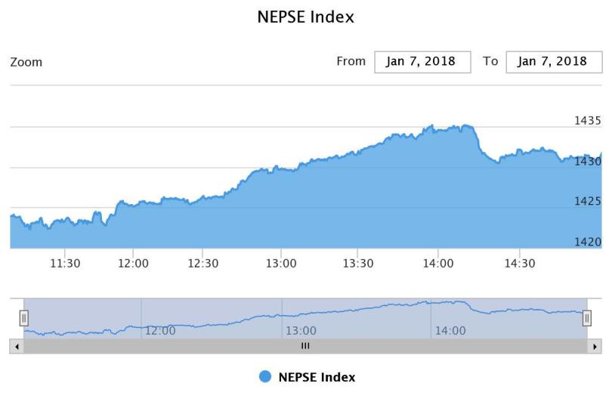This screenshot has width=612, height=408.
Task: Click the NEPSE Index chart title
Action: [x=305, y=17]
